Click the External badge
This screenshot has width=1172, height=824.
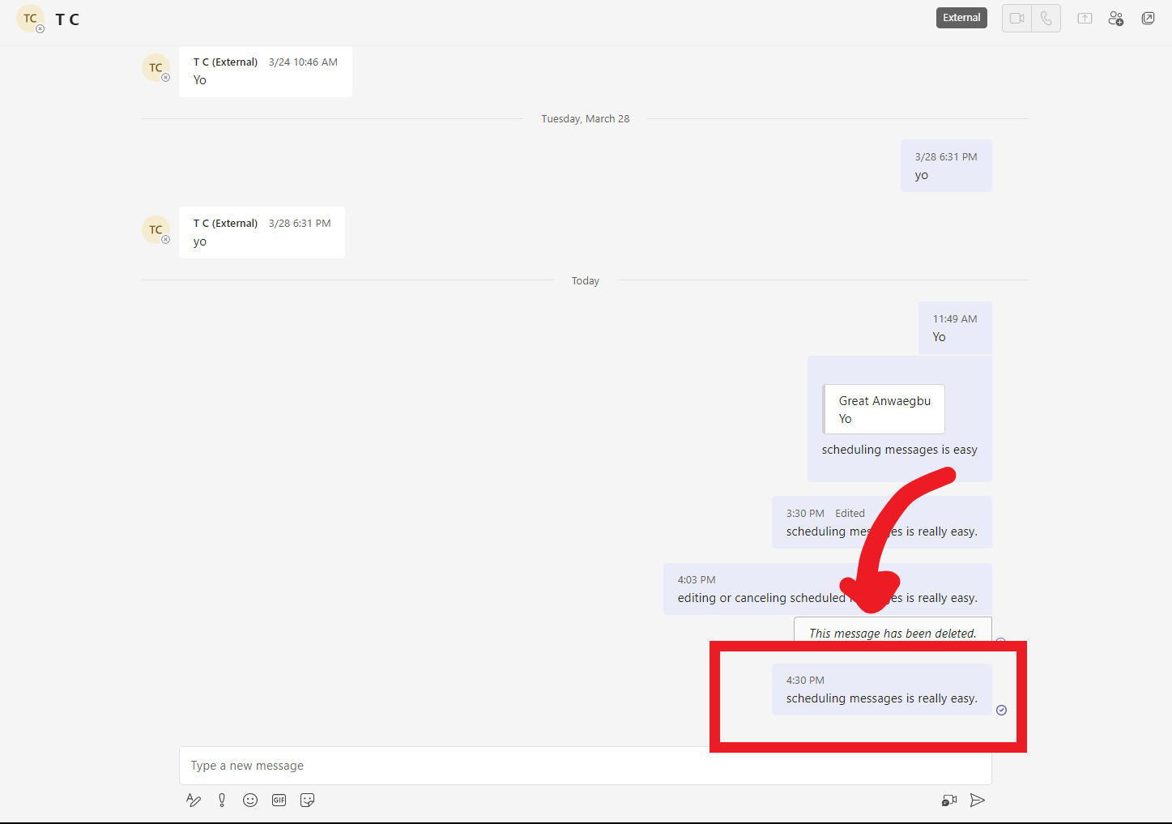[961, 16]
